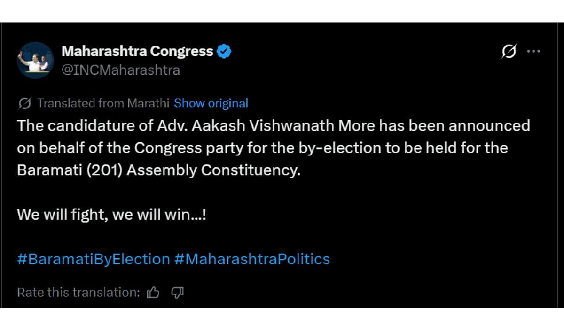Image resolution: width=564 pixels, height=317 pixels.
Task: Click the translation icon beside 'Translated from Marathi'
Action: [25, 103]
